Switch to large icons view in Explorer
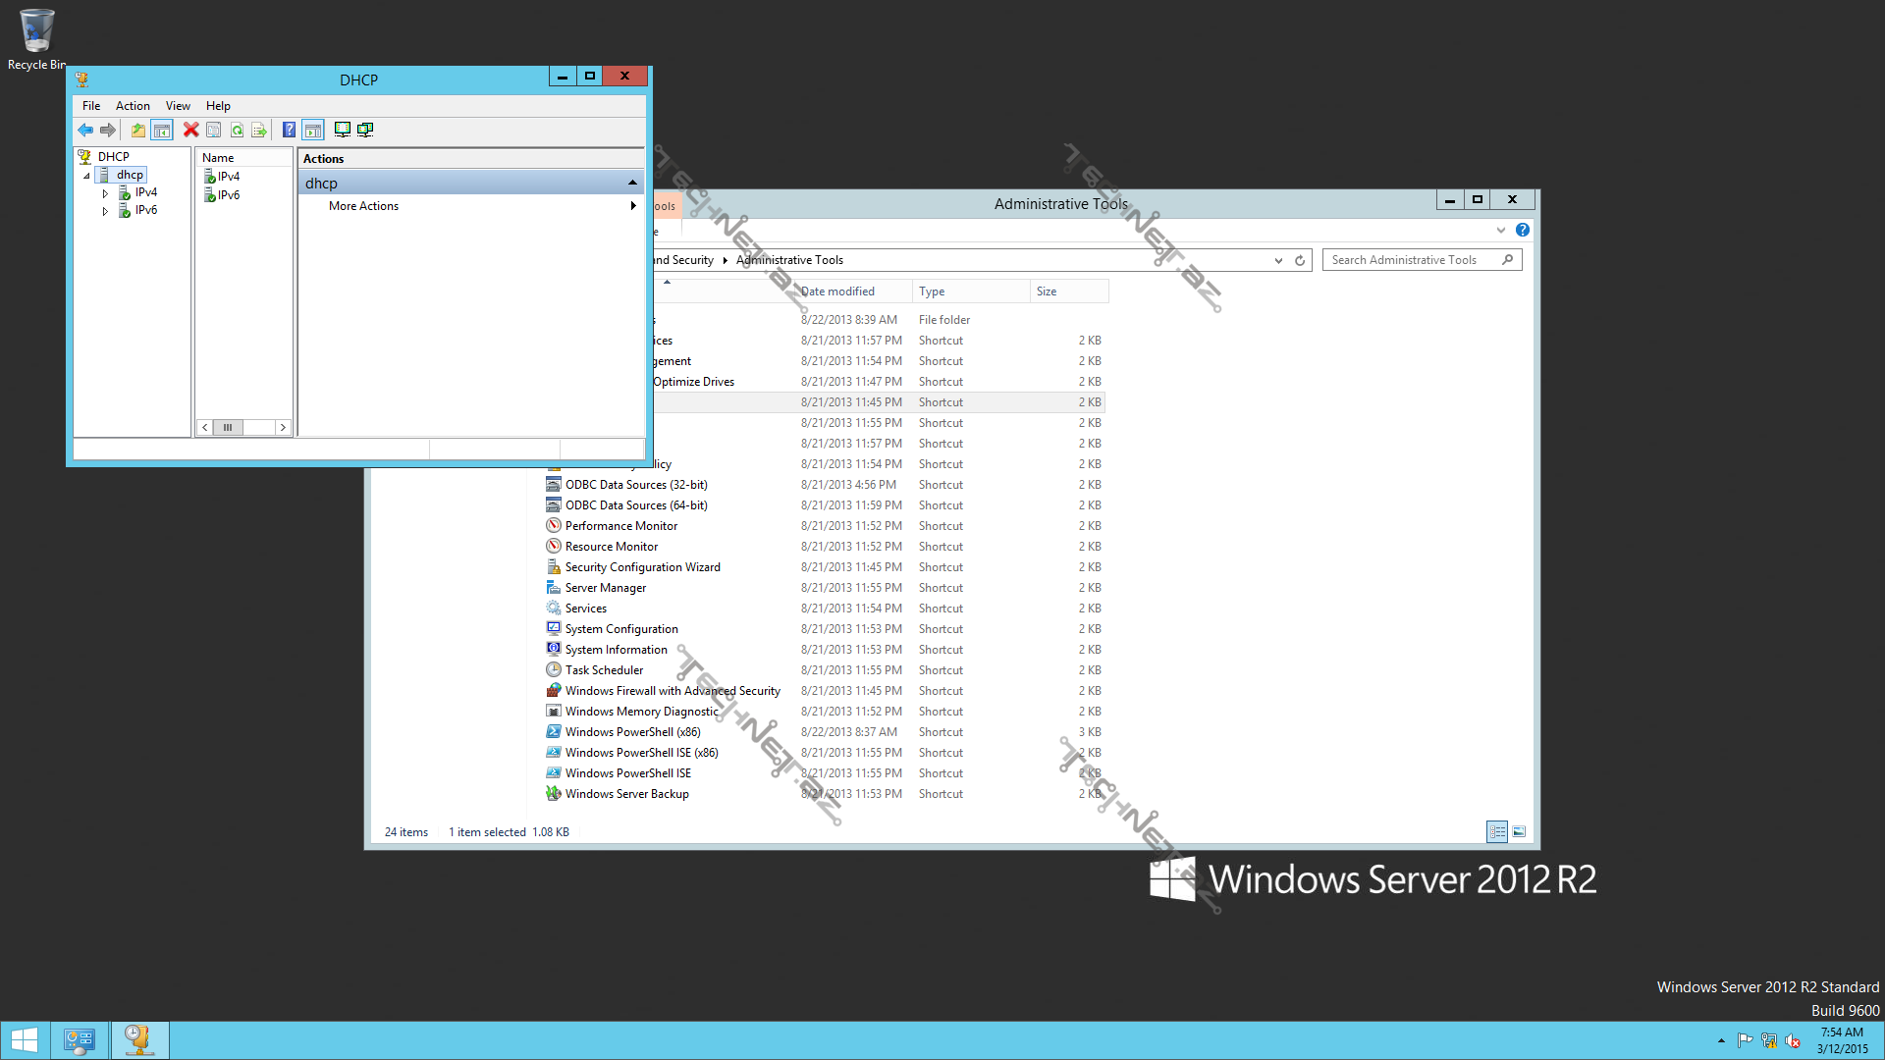The image size is (1885, 1060). click(x=1519, y=832)
